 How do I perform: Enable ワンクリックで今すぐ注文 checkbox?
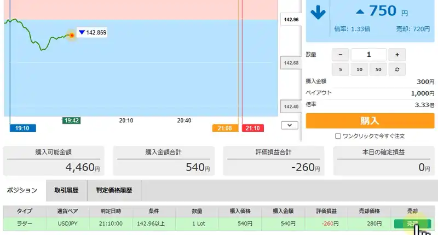pyautogui.click(x=338, y=136)
